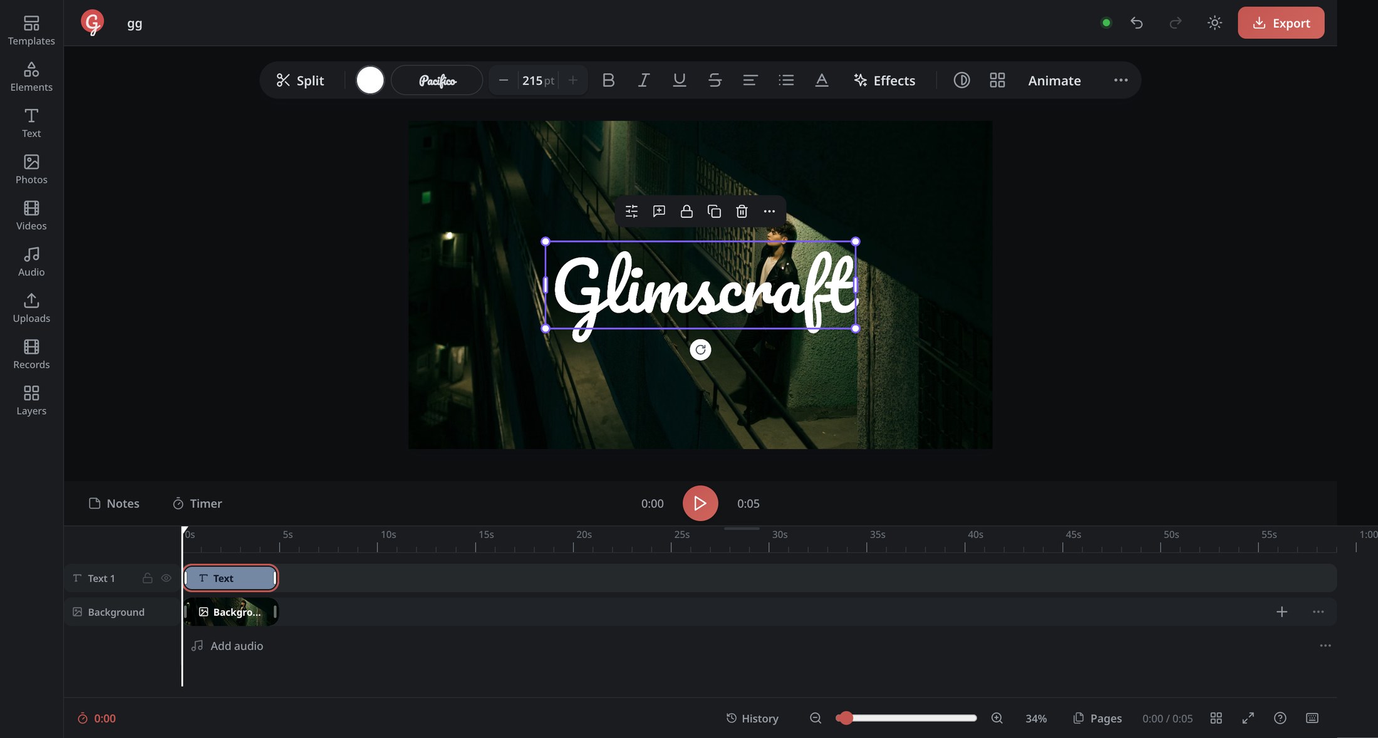Screen dimensions: 1378x738
Task: Decrease font size with minus button
Action: 503,80
